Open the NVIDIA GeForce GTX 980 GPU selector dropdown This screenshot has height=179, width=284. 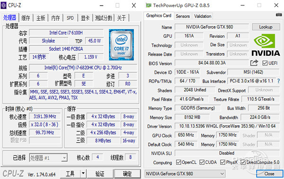[185, 174]
